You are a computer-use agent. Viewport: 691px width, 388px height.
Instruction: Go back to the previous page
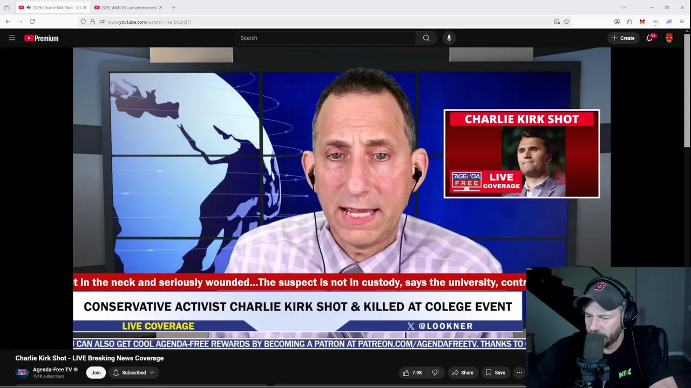(x=8, y=22)
